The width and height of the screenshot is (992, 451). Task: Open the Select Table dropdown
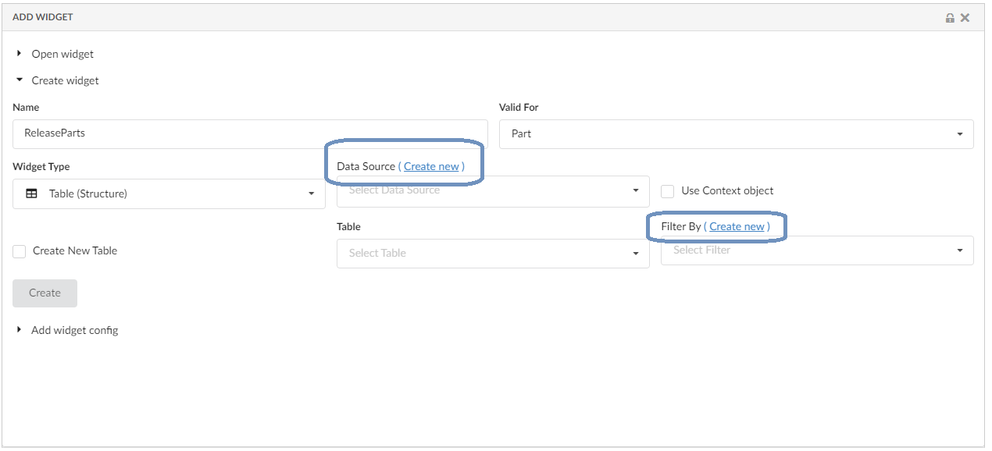click(492, 254)
